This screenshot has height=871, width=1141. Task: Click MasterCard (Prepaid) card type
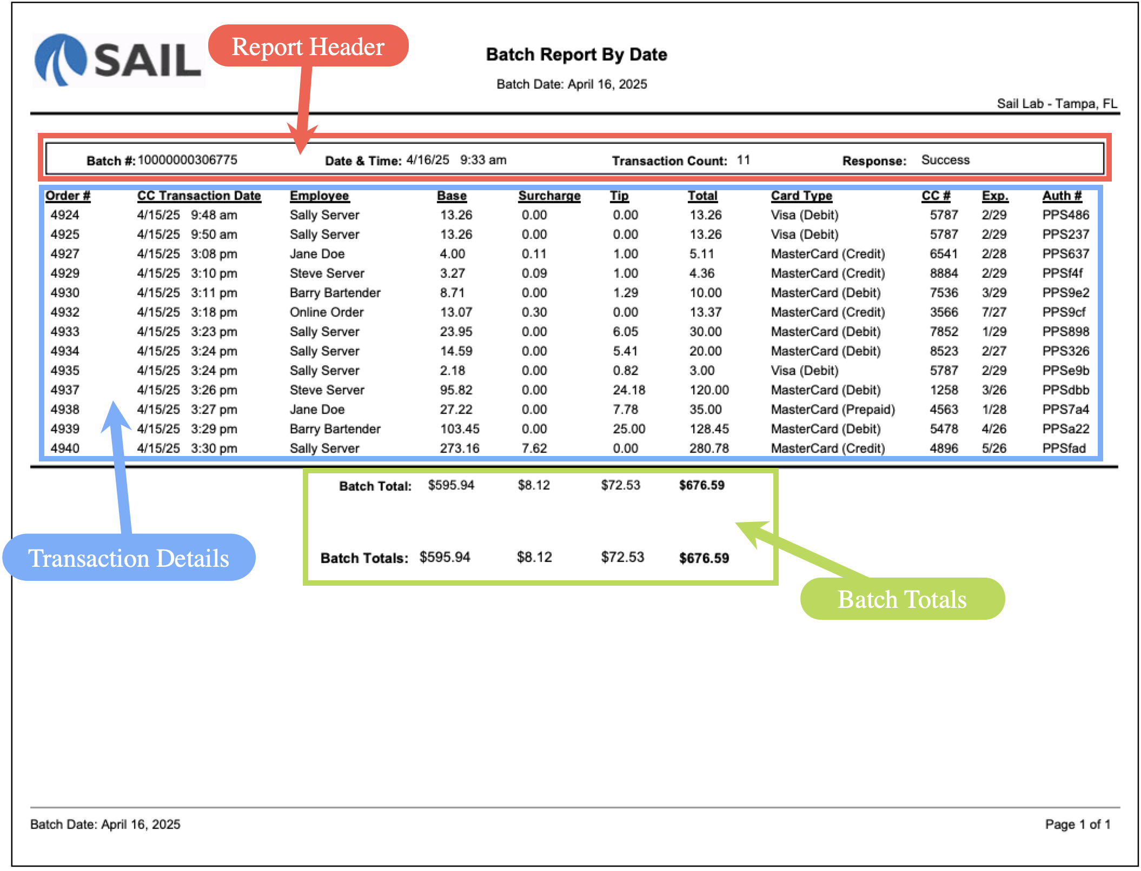click(832, 410)
